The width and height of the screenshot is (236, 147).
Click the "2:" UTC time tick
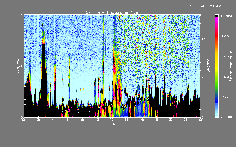pos(39,120)
